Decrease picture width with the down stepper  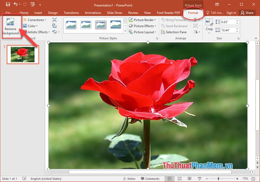pyautogui.click(x=237, y=31)
